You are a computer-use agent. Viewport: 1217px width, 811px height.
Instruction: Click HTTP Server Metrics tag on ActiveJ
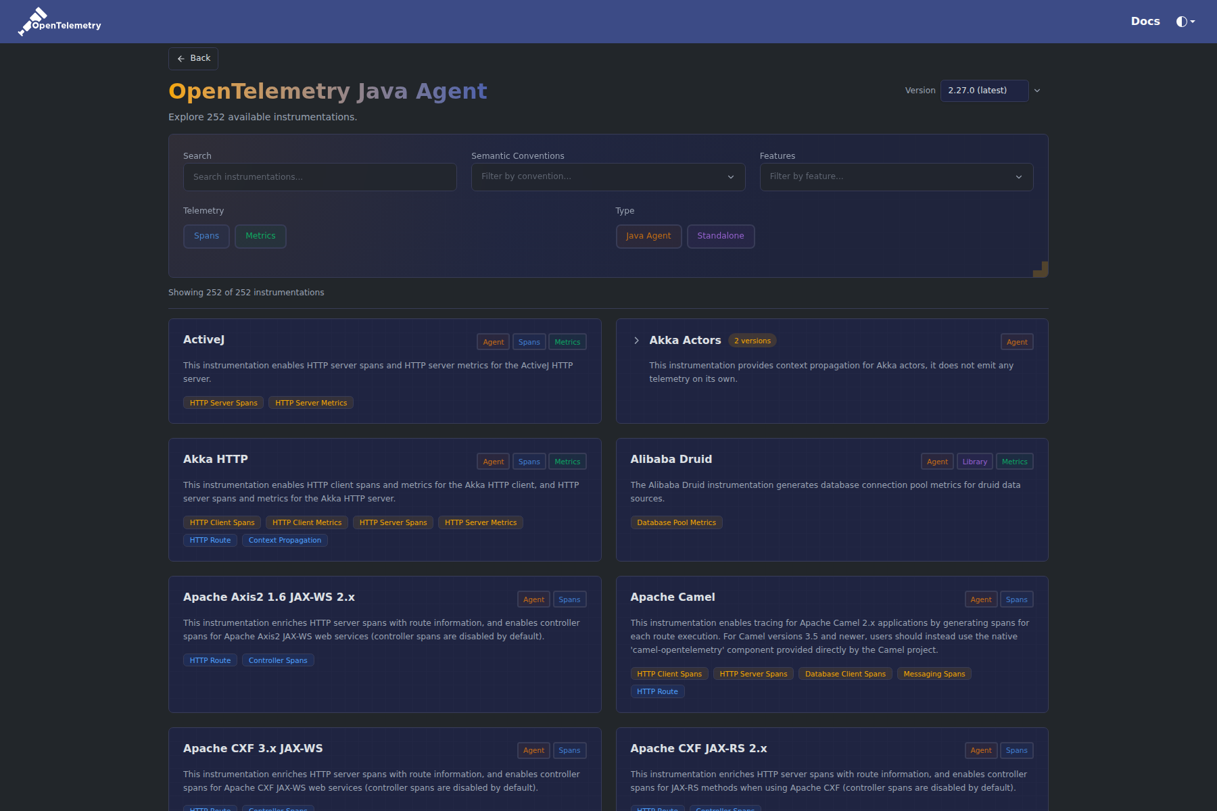(311, 403)
